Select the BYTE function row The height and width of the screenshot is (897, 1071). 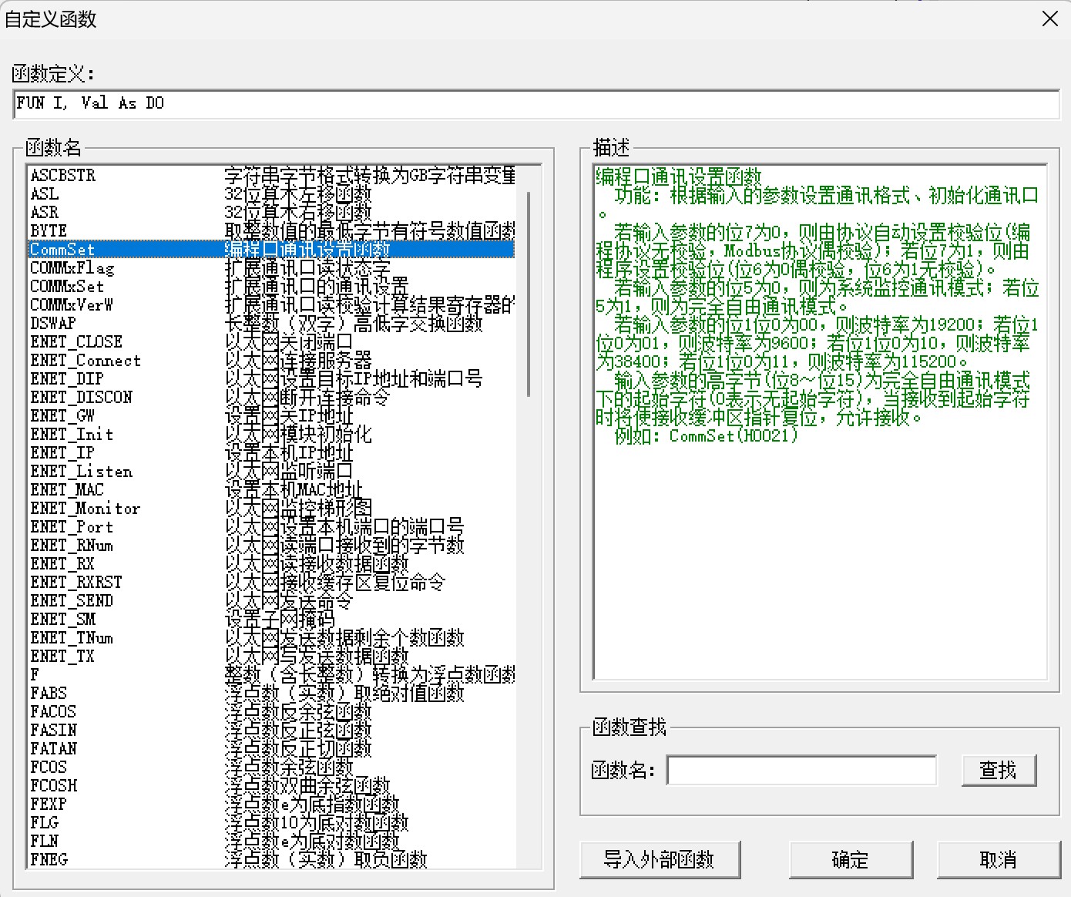coord(272,231)
